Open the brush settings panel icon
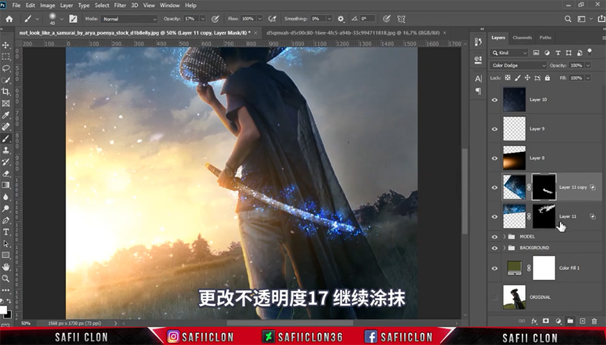Screen dimensions: 606x345 point(73,19)
